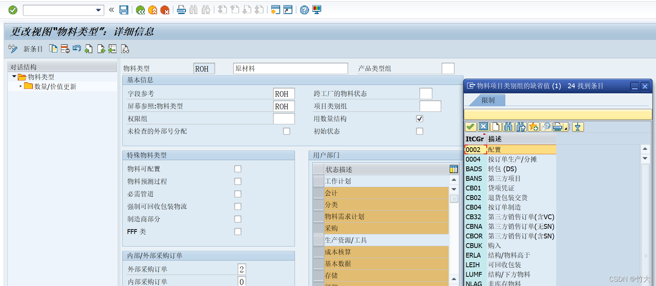Click popup Find binoculars icon
Viewport: 656px width, 286px height.
point(509,127)
